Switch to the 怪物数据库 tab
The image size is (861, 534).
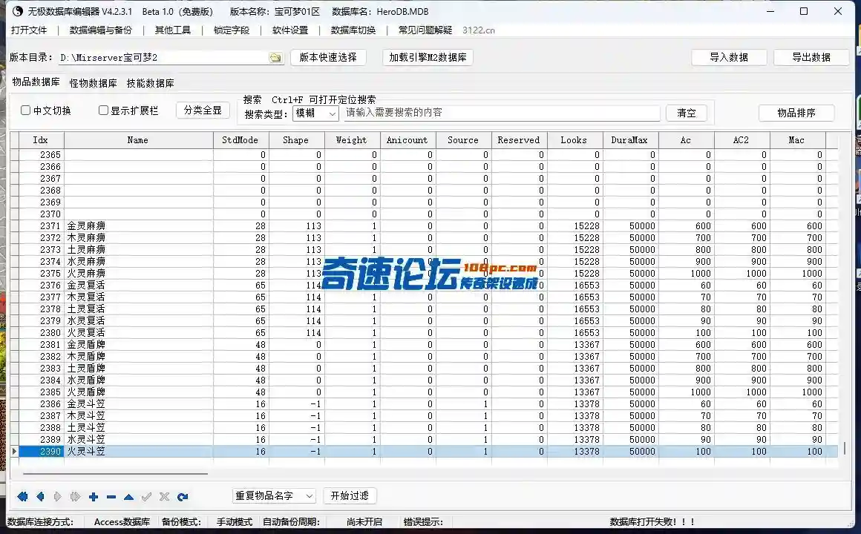point(94,83)
